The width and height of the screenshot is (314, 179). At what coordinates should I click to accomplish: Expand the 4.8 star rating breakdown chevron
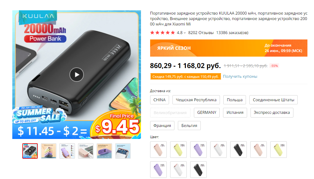pos(185,33)
